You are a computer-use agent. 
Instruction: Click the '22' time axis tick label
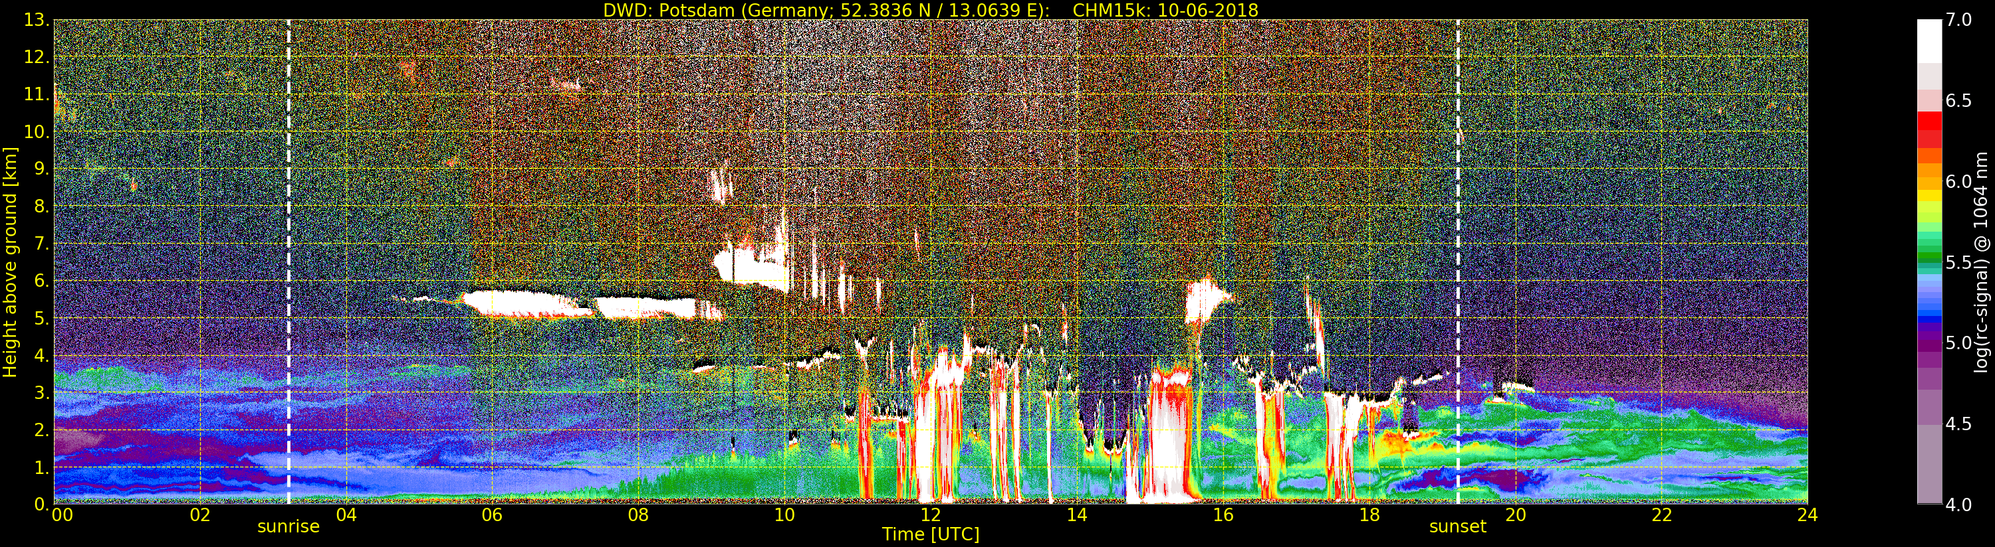1661,515
